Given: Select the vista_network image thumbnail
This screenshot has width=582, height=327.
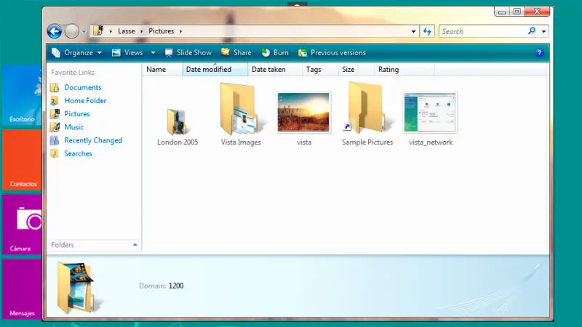Looking at the screenshot, I should pyautogui.click(x=430, y=113).
